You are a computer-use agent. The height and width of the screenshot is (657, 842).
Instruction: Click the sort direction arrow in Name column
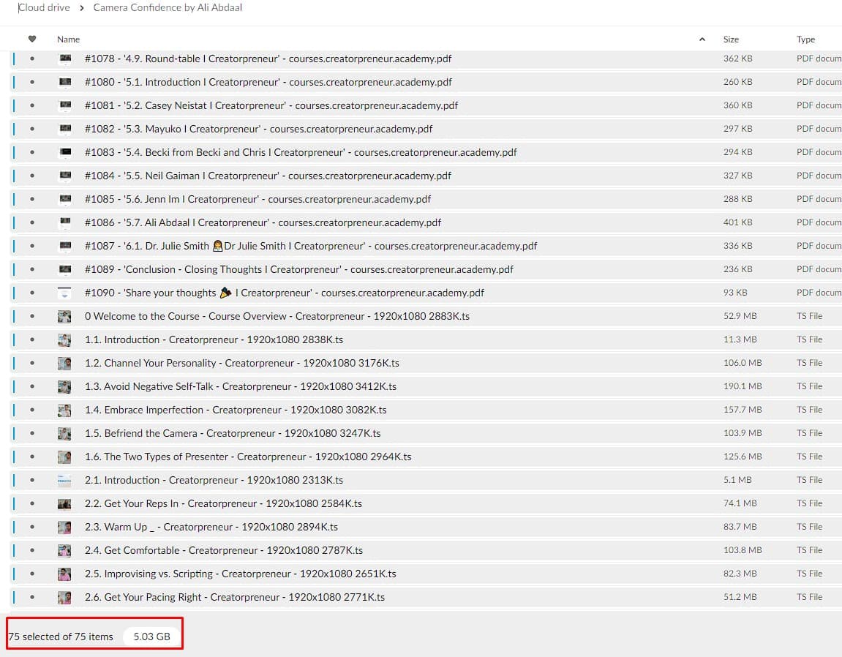click(x=702, y=40)
